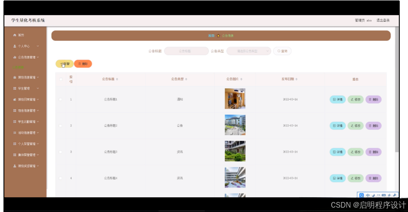Click the grid icon beside 学生出勤管理

click(15, 122)
